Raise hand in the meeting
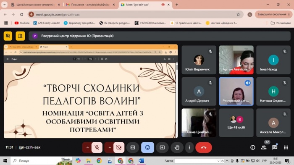The width and height of the screenshot is (294, 165). [x=177, y=147]
